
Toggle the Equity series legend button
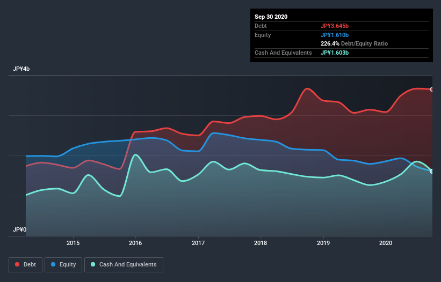pyautogui.click(x=63, y=265)
